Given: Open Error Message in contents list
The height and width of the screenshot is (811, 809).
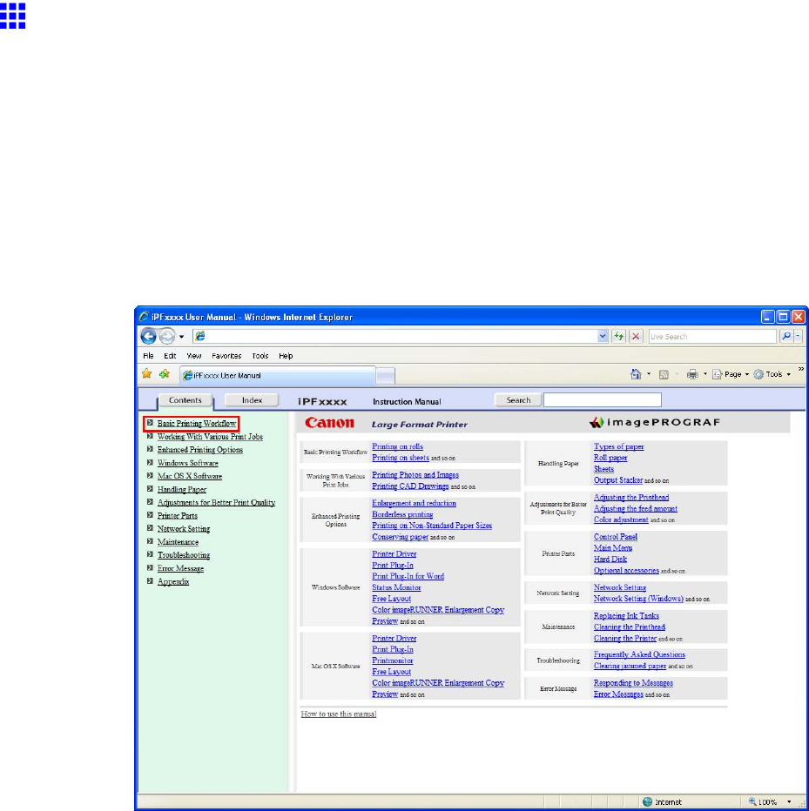Looking at the screenshot, I should pyautogui.click(x=180, y=568).
